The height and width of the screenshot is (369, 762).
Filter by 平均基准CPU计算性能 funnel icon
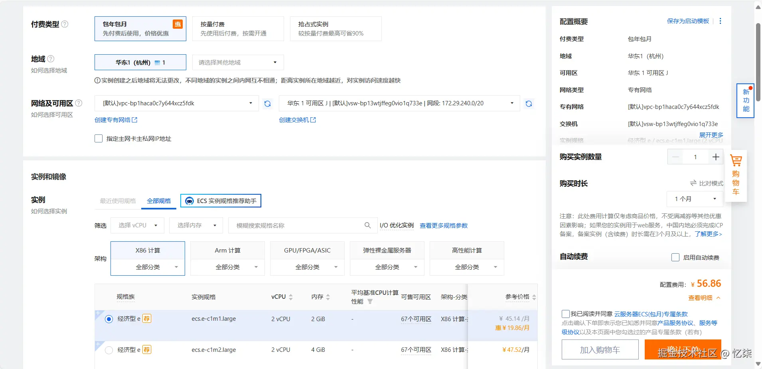pos(370,302)
